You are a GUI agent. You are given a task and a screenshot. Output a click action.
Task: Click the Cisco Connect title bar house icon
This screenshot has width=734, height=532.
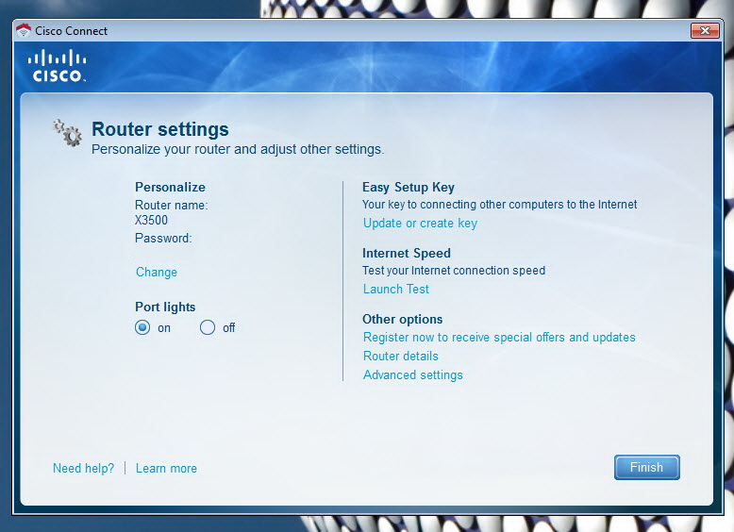click(x=23, y=30)
